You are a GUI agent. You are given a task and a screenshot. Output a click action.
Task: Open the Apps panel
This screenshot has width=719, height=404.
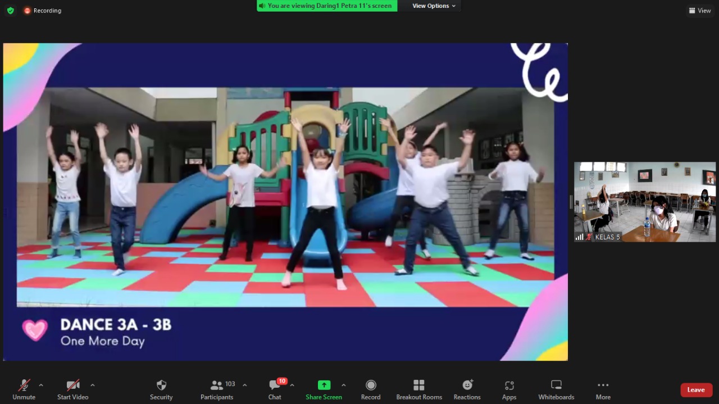point(509,389)
